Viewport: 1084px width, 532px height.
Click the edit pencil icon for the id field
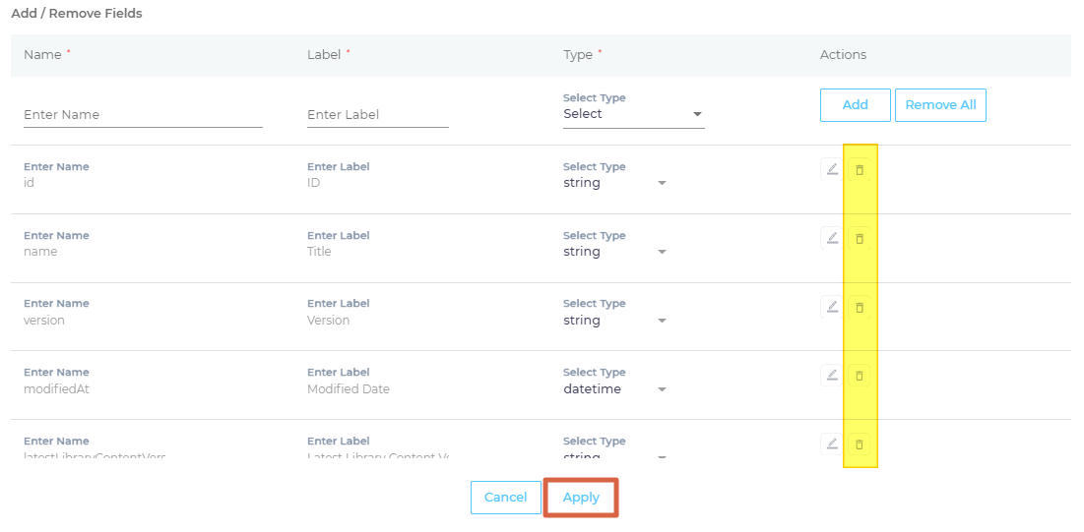832,169
